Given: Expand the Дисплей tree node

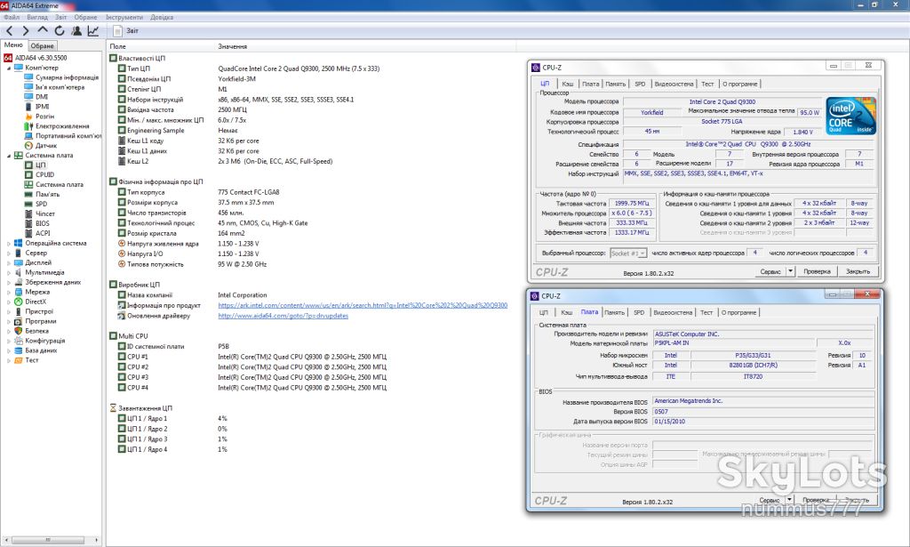Looking at the screenshot, I should click(8, 263).
